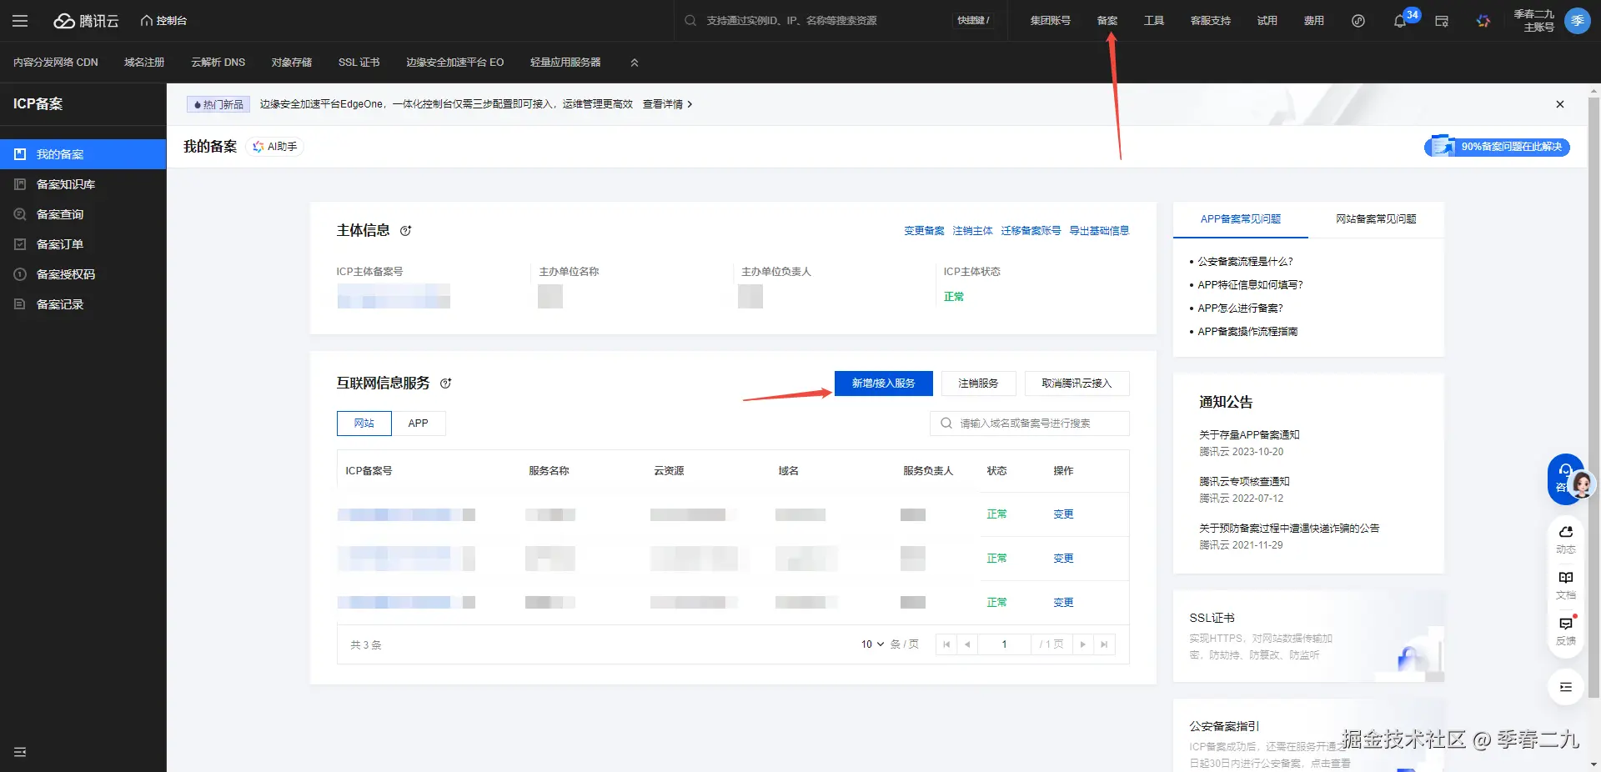Open the hamburger menu at top left
Viewport: 1601px width, 772px height.
[x=20, y=21]
